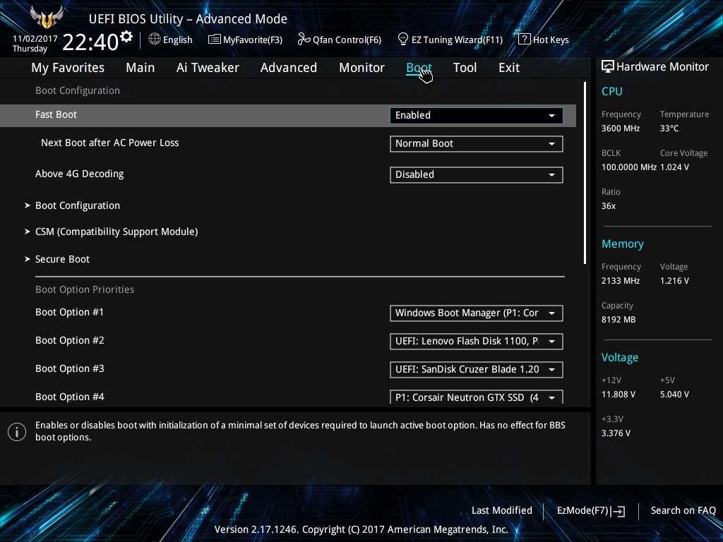Click the English language button
This screenshot has width=723, height=542.
177,40
